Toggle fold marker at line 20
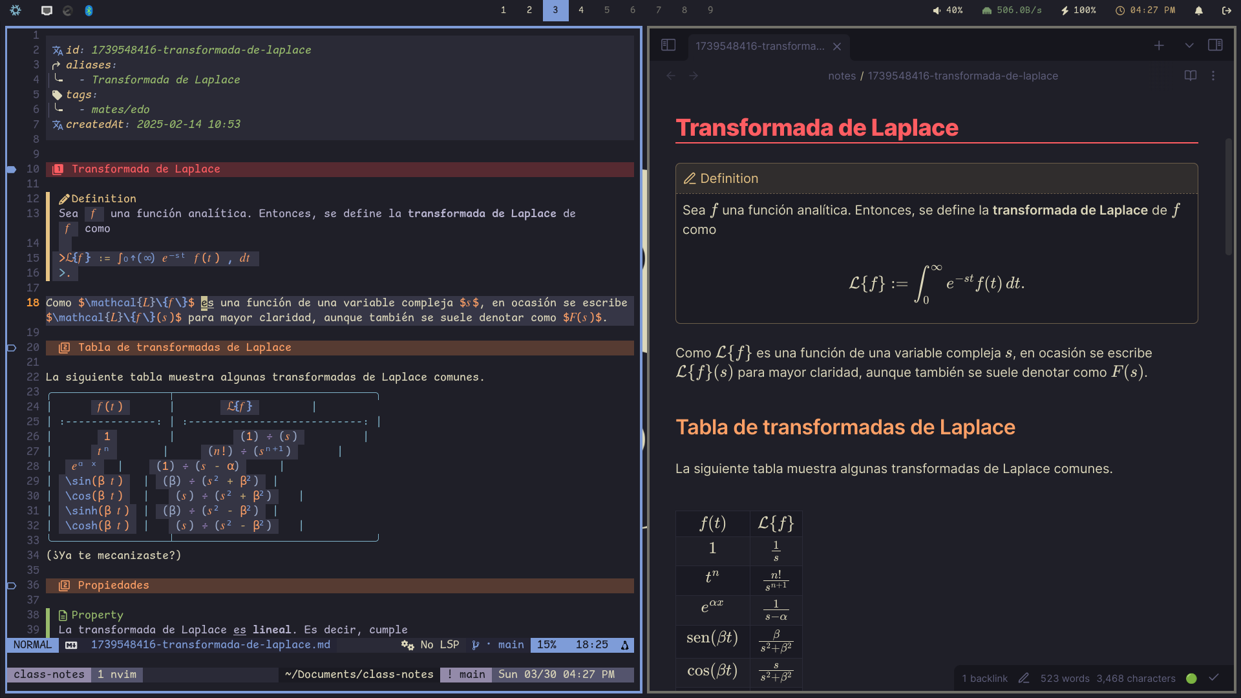This screenshot has height=698, width=1241. [x=12, y=348]
